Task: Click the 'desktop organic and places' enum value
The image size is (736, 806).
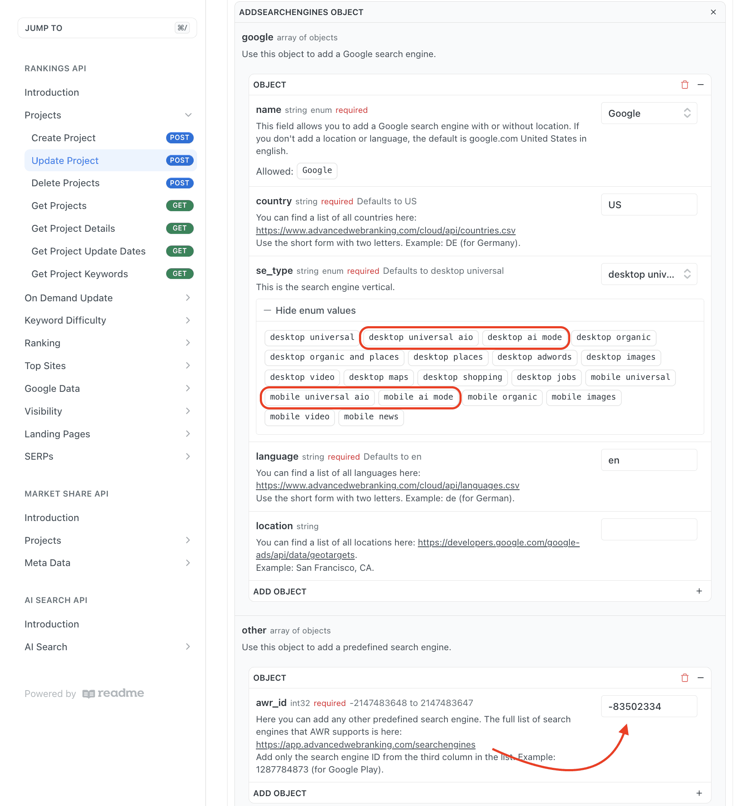Action: coord(334,357)
